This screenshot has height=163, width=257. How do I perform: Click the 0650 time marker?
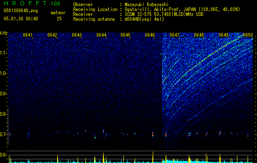248,35
